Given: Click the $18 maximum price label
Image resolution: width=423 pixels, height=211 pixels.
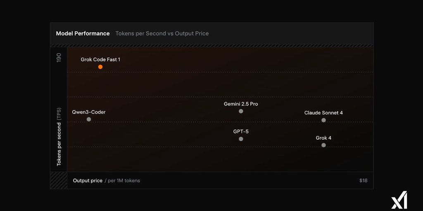Looking at the screenshot, I should coord(363,181).
